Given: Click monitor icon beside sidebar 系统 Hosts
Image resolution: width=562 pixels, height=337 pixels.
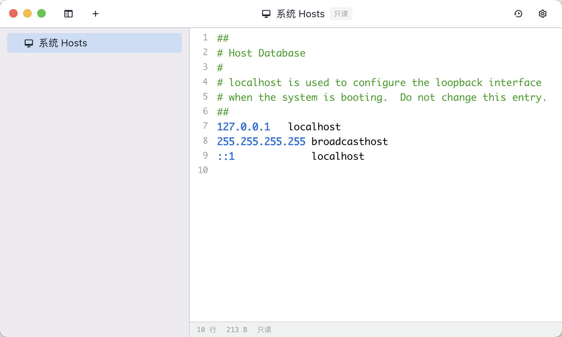Looking at the screenshot, I should (29, 43).
